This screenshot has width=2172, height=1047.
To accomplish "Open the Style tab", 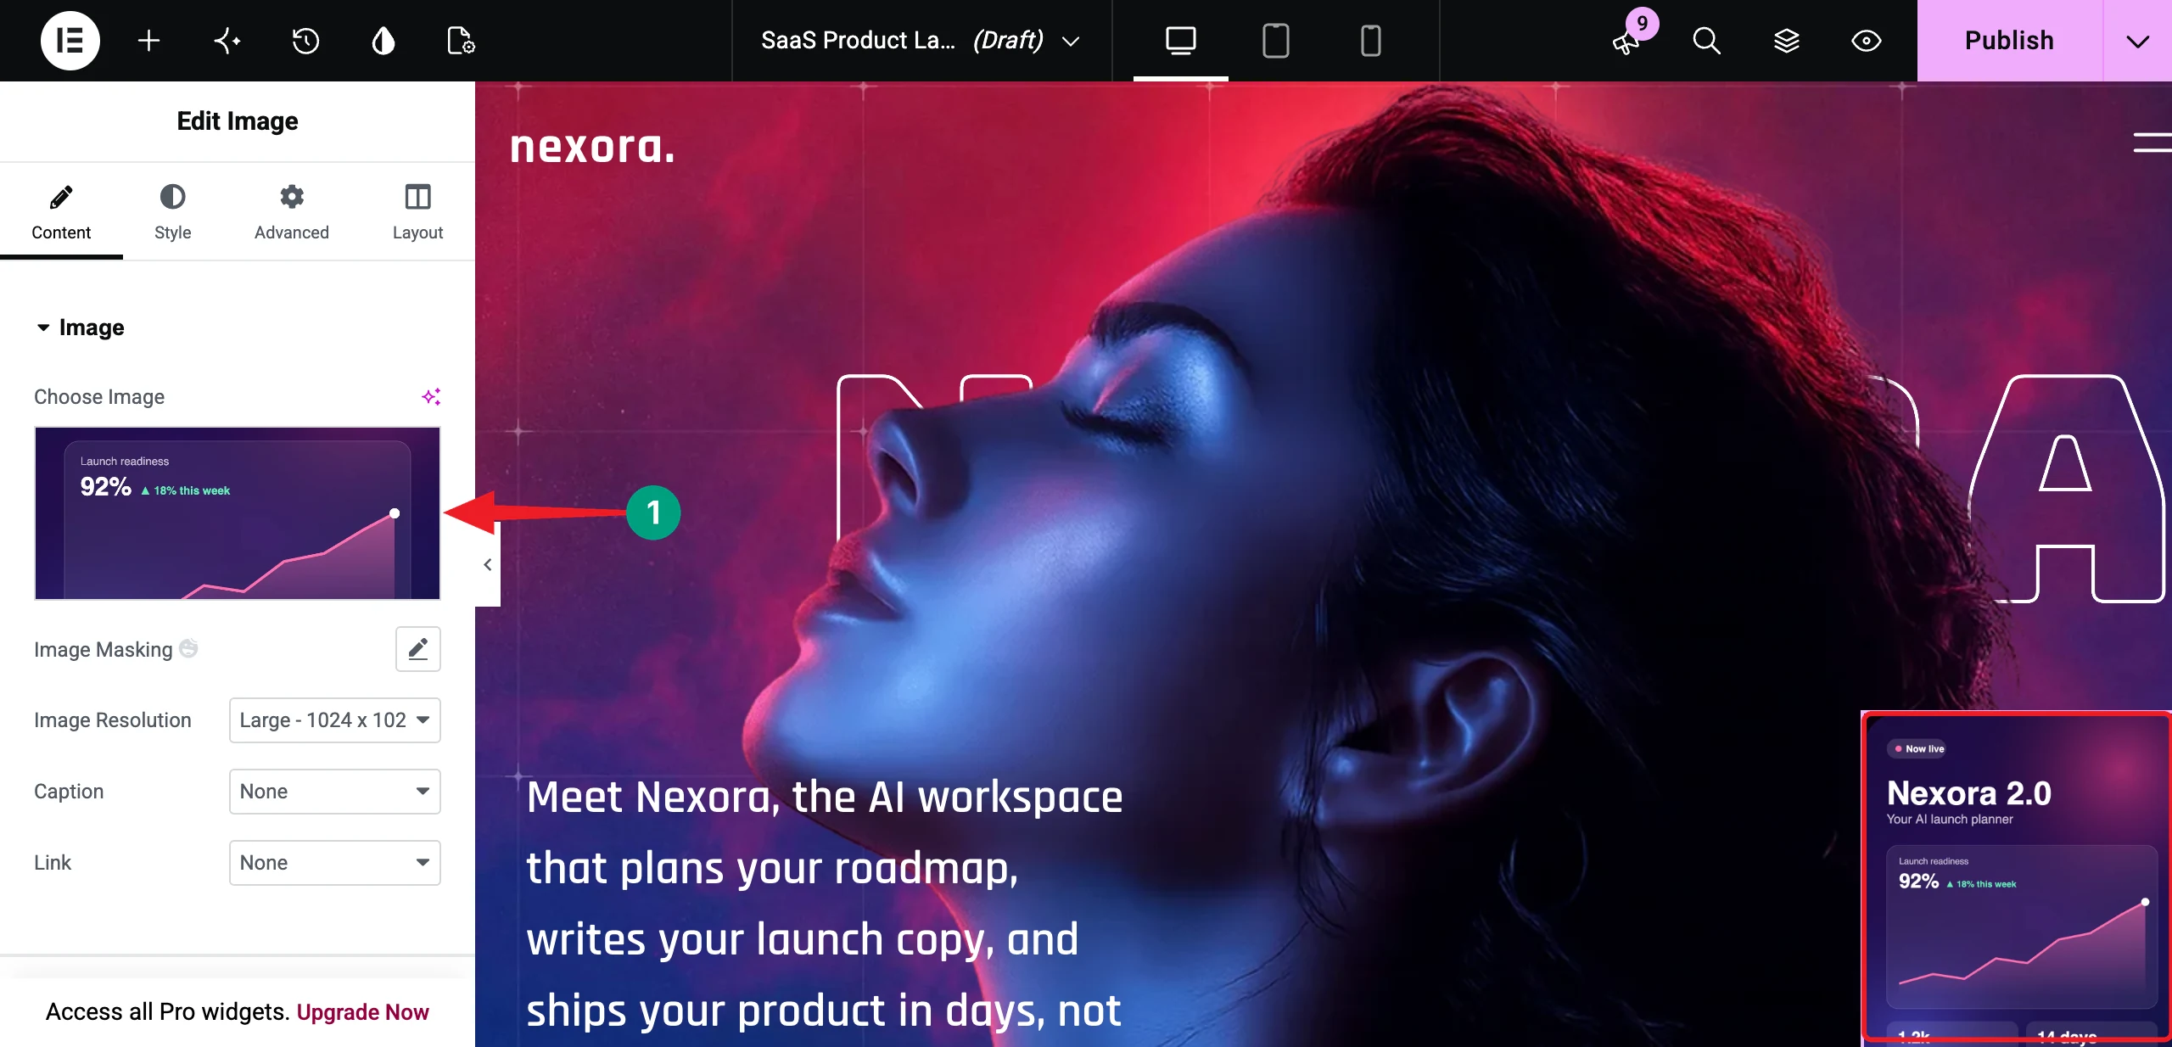I will pos(172,212).
